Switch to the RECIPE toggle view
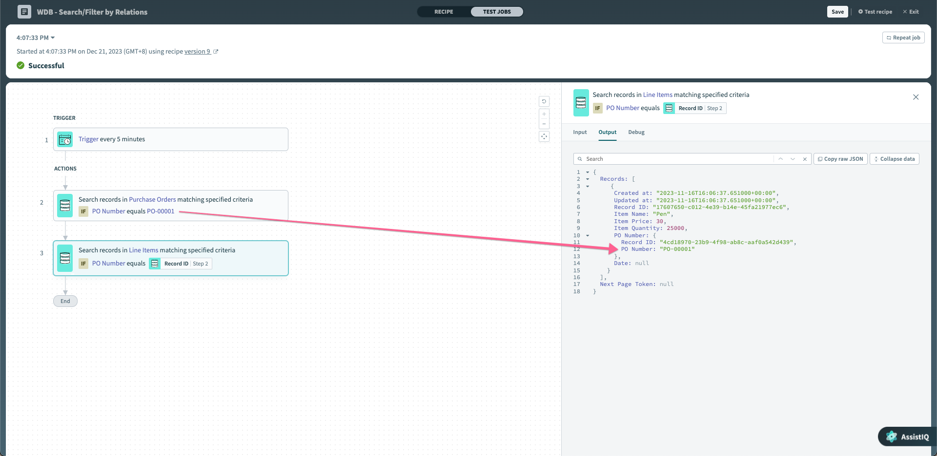Viewport: 937px width, 456px height. 444,12
